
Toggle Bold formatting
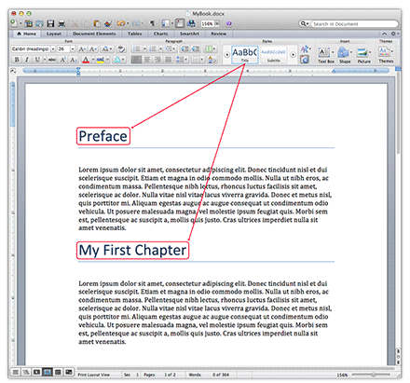pos(17,60)
